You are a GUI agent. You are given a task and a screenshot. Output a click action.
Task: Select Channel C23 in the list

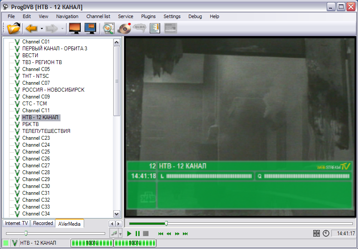pyautogui.click(x=36, y=138)
